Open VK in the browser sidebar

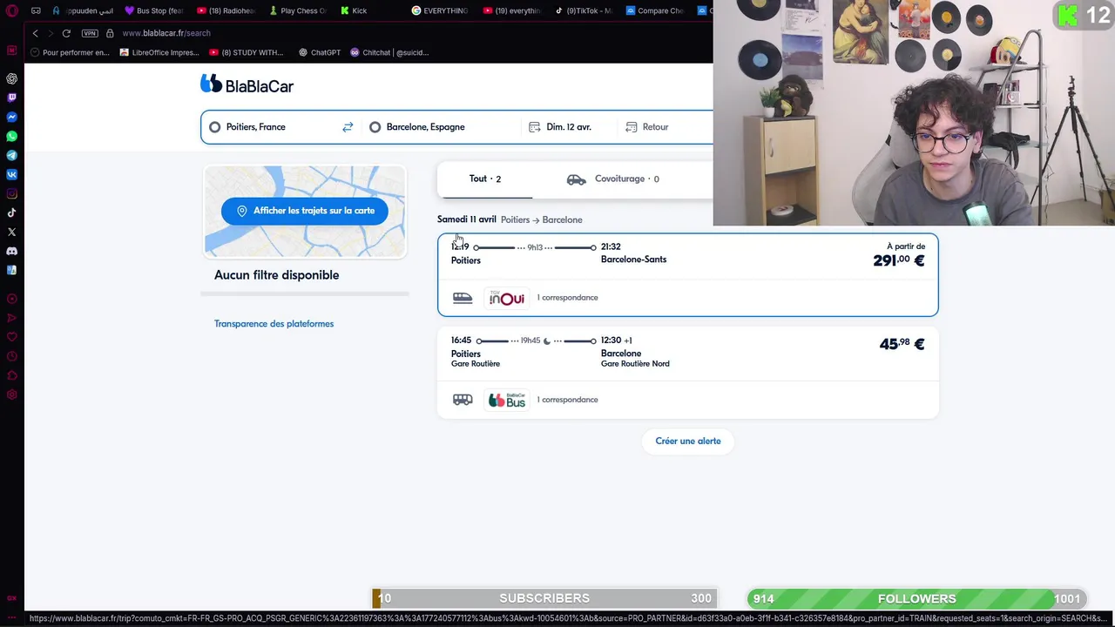(11, 174)
